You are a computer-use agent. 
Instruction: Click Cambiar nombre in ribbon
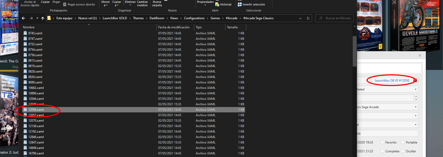[x=142, y=3]
